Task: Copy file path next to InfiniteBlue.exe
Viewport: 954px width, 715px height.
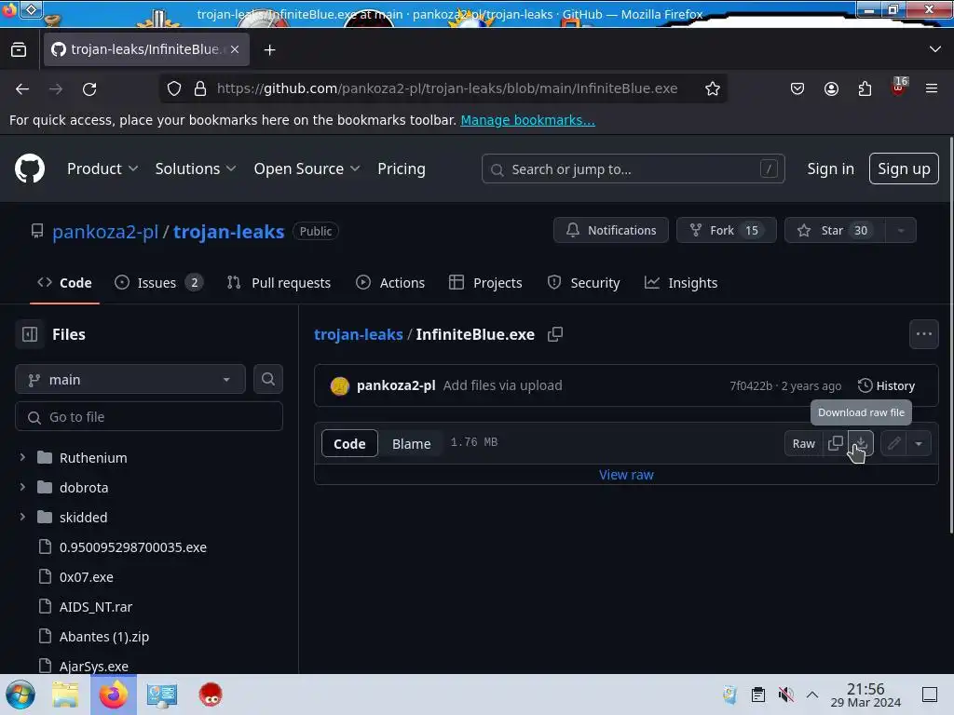Action: coord(555,334)
